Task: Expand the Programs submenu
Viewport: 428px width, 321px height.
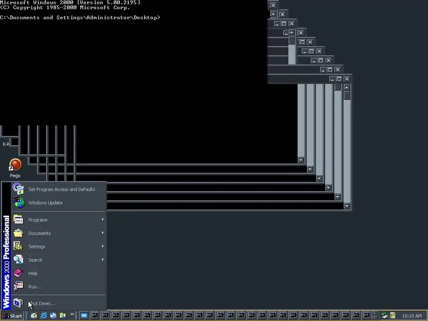Action: click(58, 220)
